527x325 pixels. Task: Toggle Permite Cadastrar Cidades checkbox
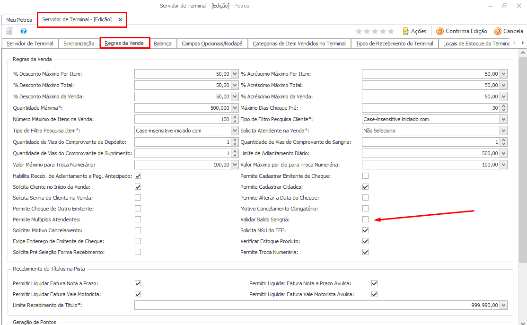[x=365, y=187]
